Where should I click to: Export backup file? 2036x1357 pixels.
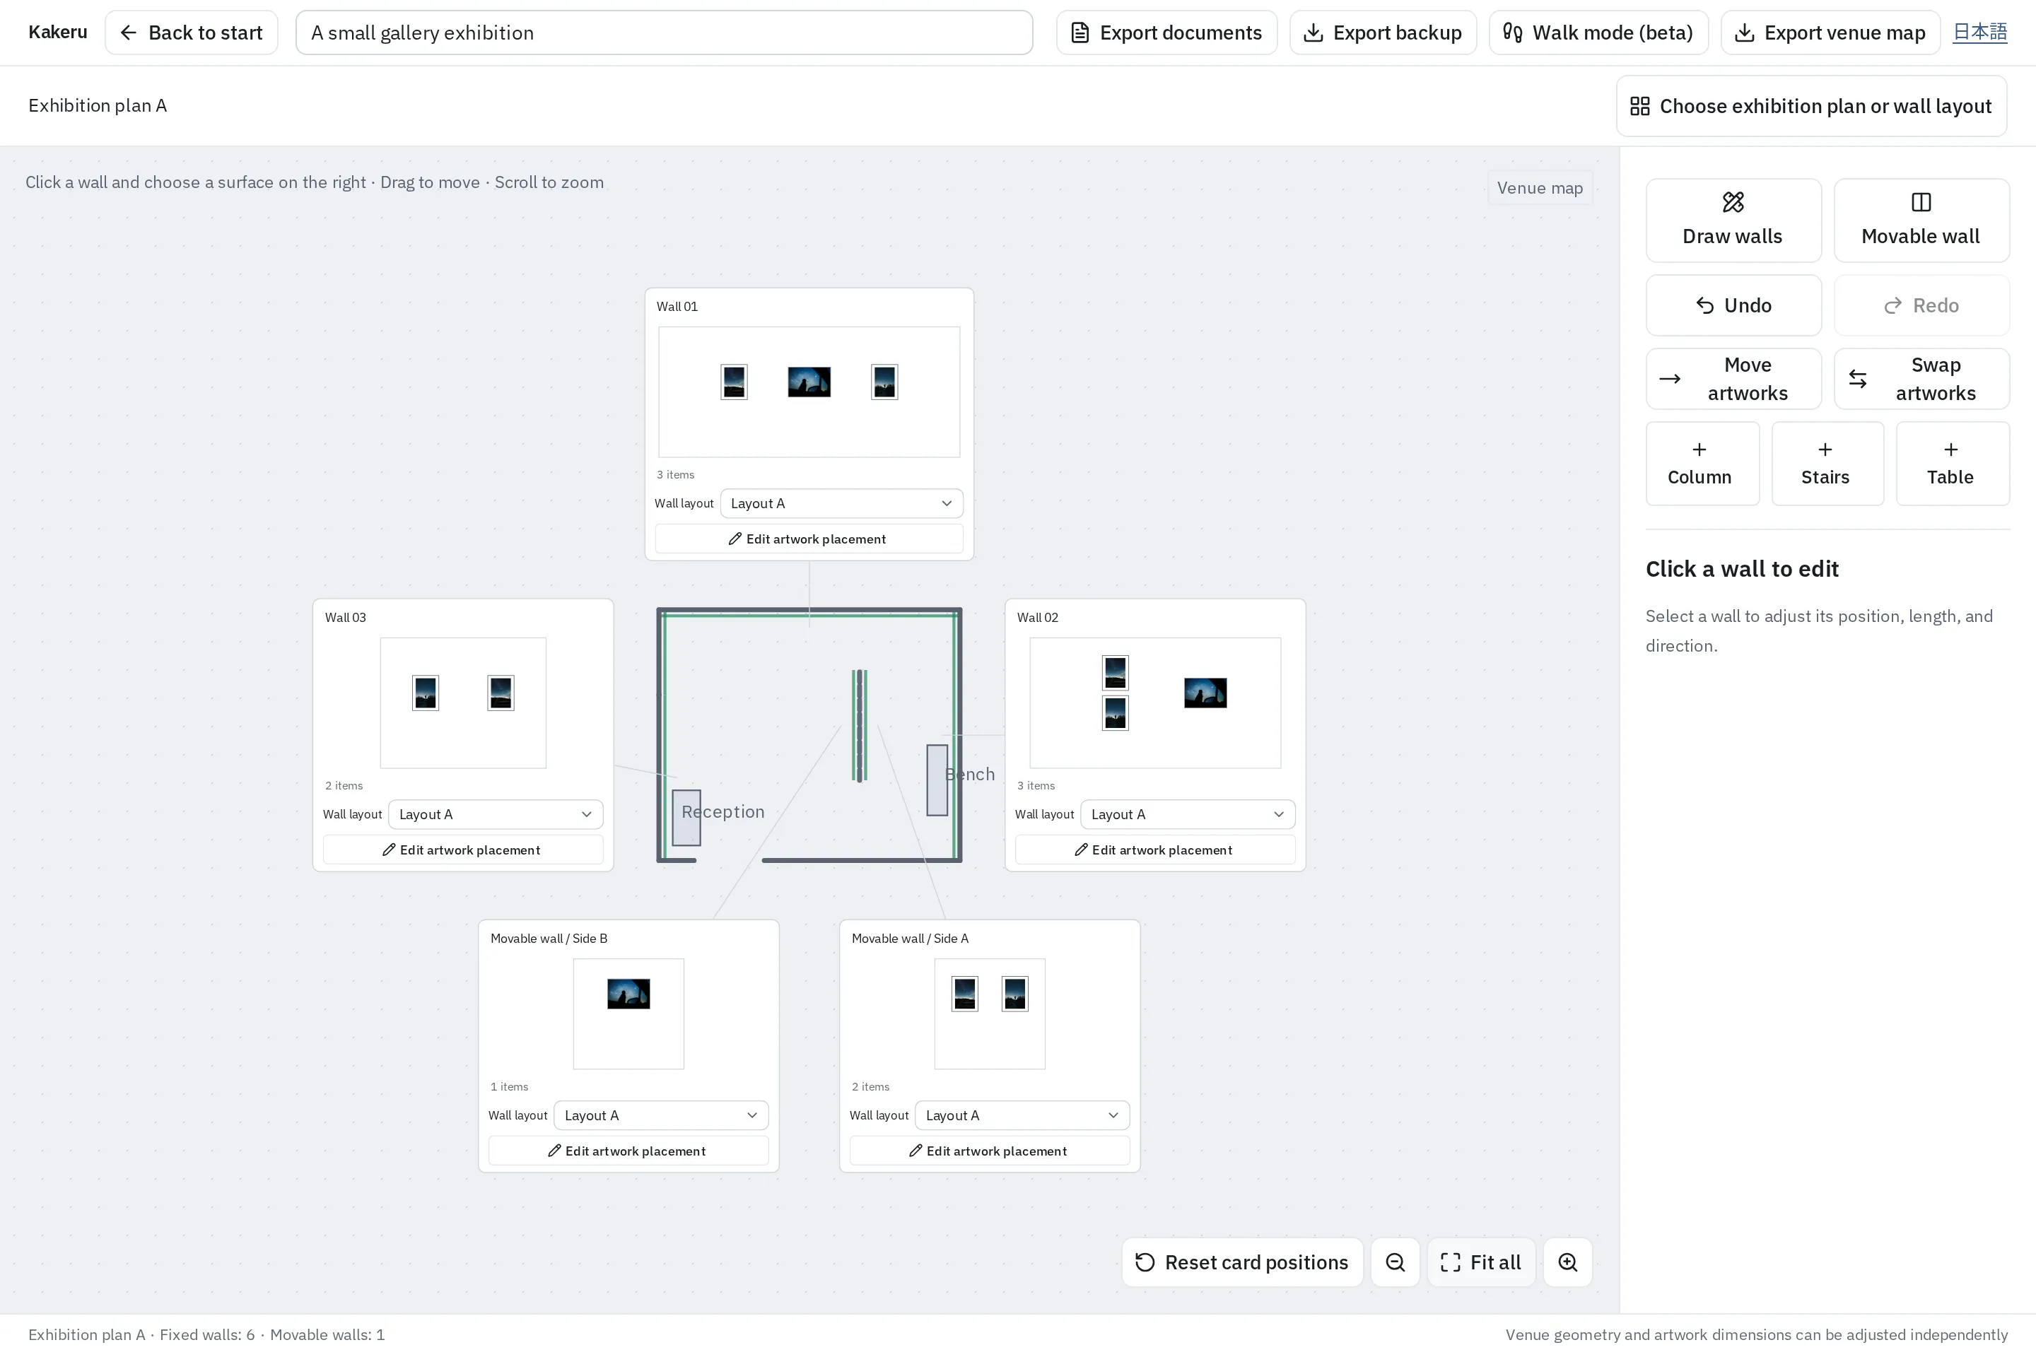(1383, 33)
